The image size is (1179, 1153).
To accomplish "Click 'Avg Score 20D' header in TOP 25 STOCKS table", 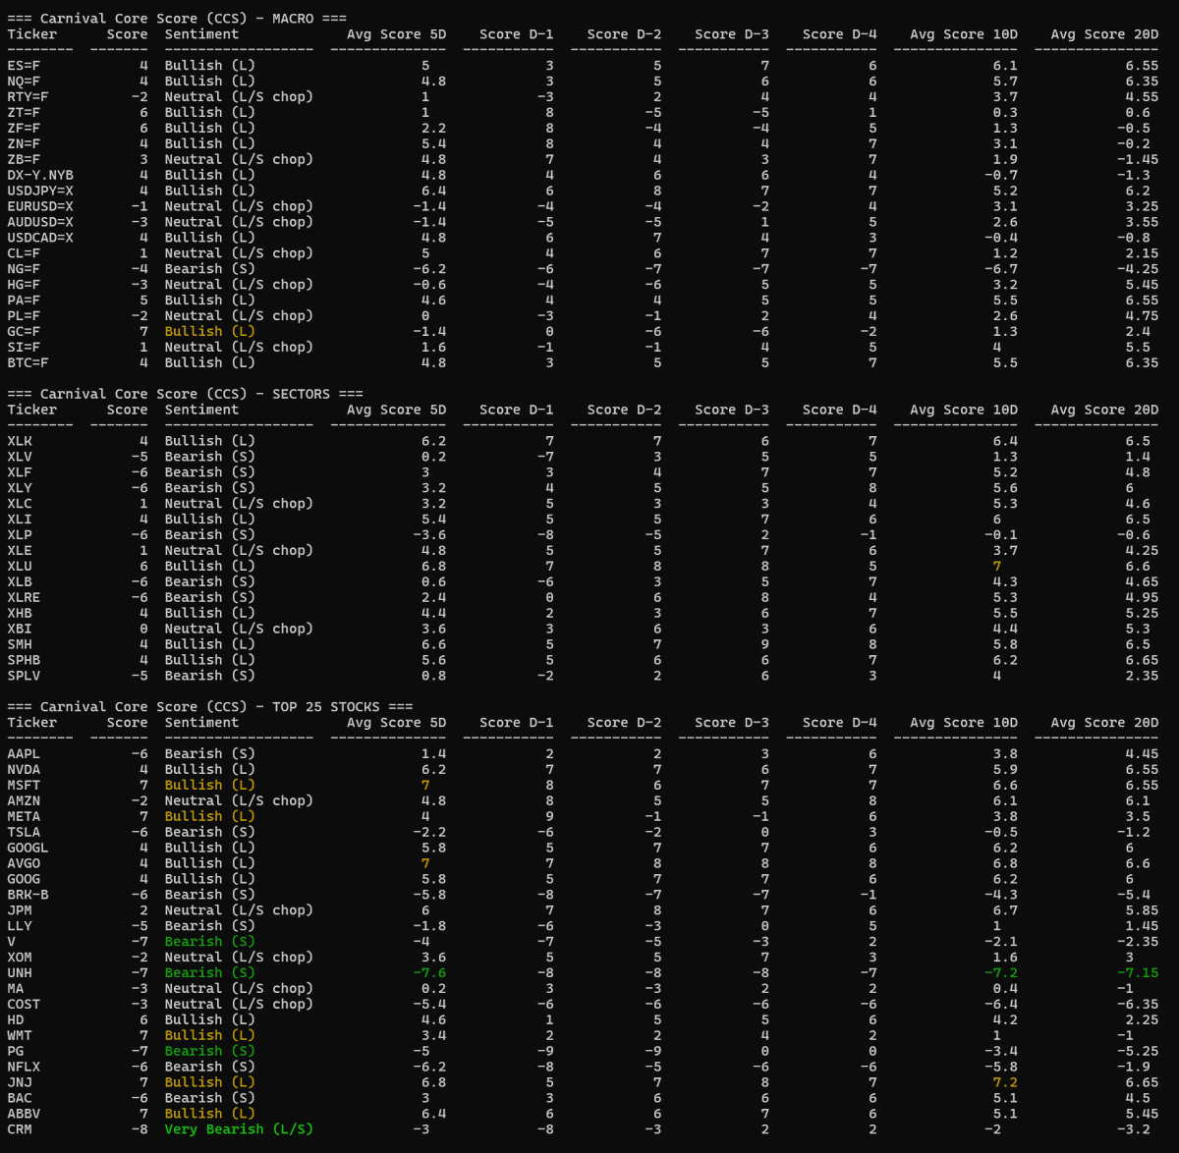I will pos(1104,723).
